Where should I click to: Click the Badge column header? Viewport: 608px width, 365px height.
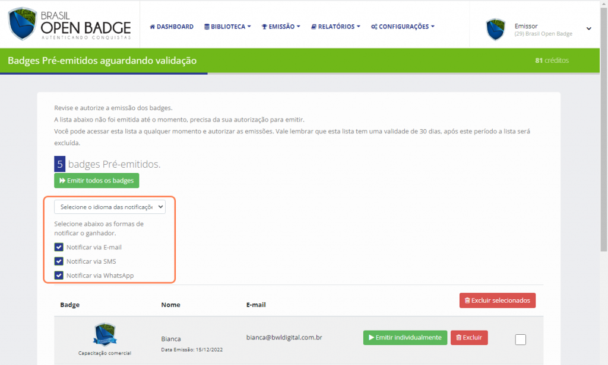pos(70,305)
